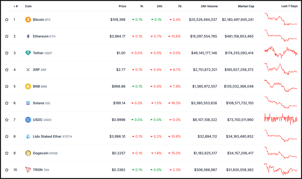Open the Lido Staked Ether STETH link
302x179 pixels.
(53, 137)
